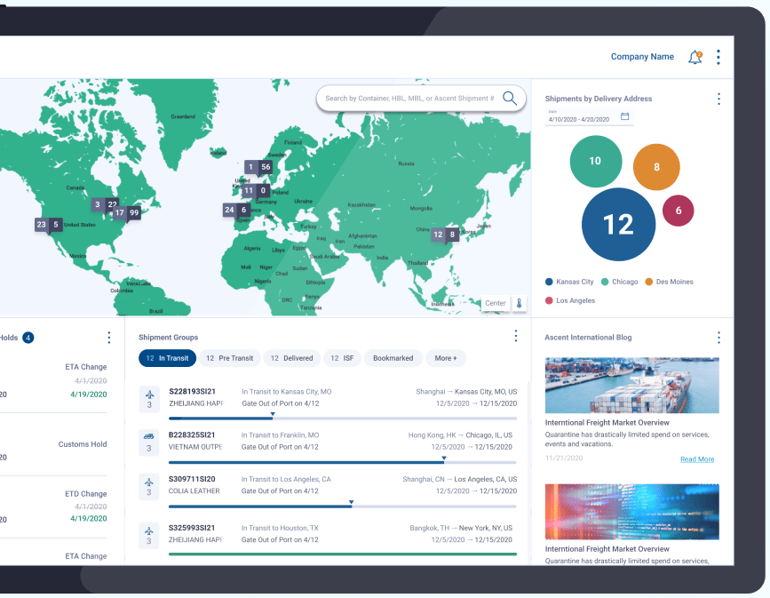
Task: Open the top-right header kebab menu
Action: click(718, 57)
